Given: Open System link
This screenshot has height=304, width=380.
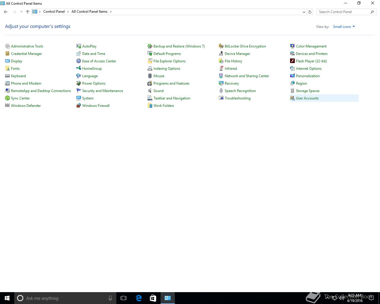Looking at the screenshot, I should point(88,98).
